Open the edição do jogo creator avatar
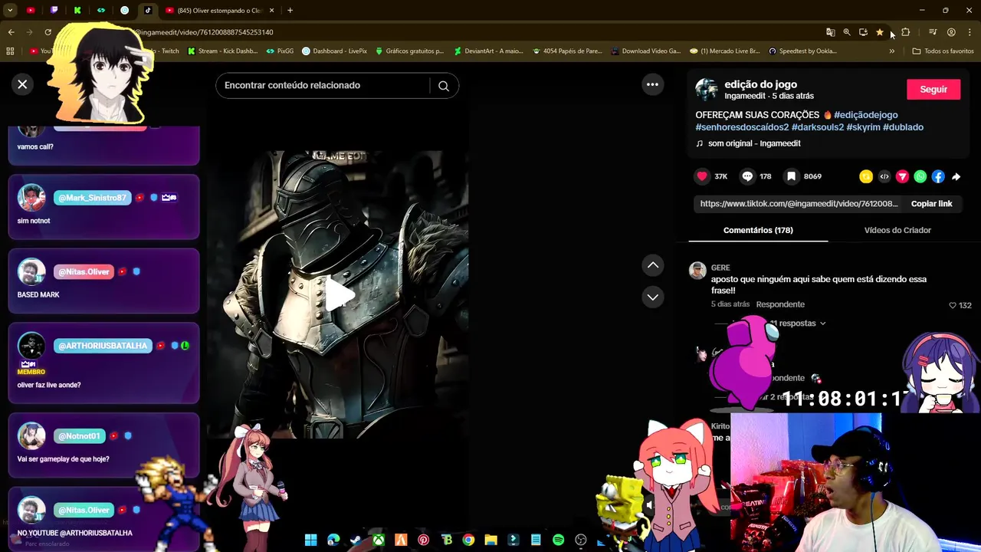The width and height of the screenshot is (981, 552). [x=706, y=90]
